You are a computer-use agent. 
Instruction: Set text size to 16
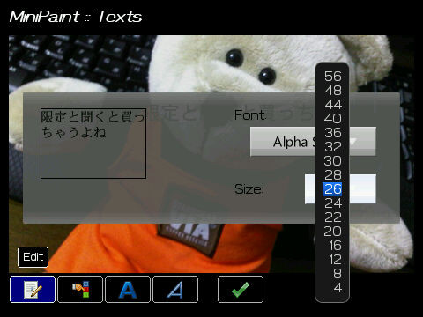[335, 246]
